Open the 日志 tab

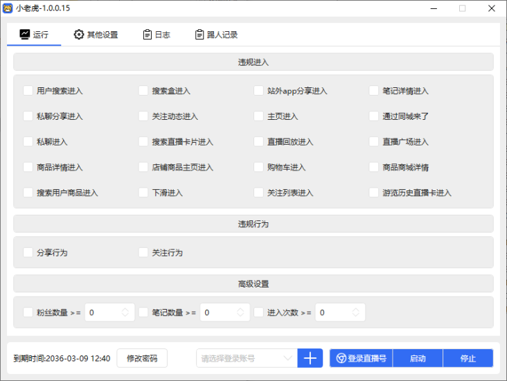[x=157, y=34]
